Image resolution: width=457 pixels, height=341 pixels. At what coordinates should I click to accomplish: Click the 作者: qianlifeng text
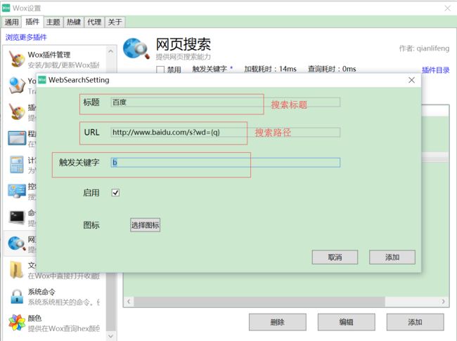pyautogui.click(x=425, y=48)
